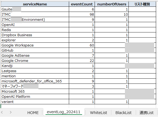The height and width of the screenshot is (117, 158).
Task: Select the Google Chrome cell
Action: tap(35, 61)
